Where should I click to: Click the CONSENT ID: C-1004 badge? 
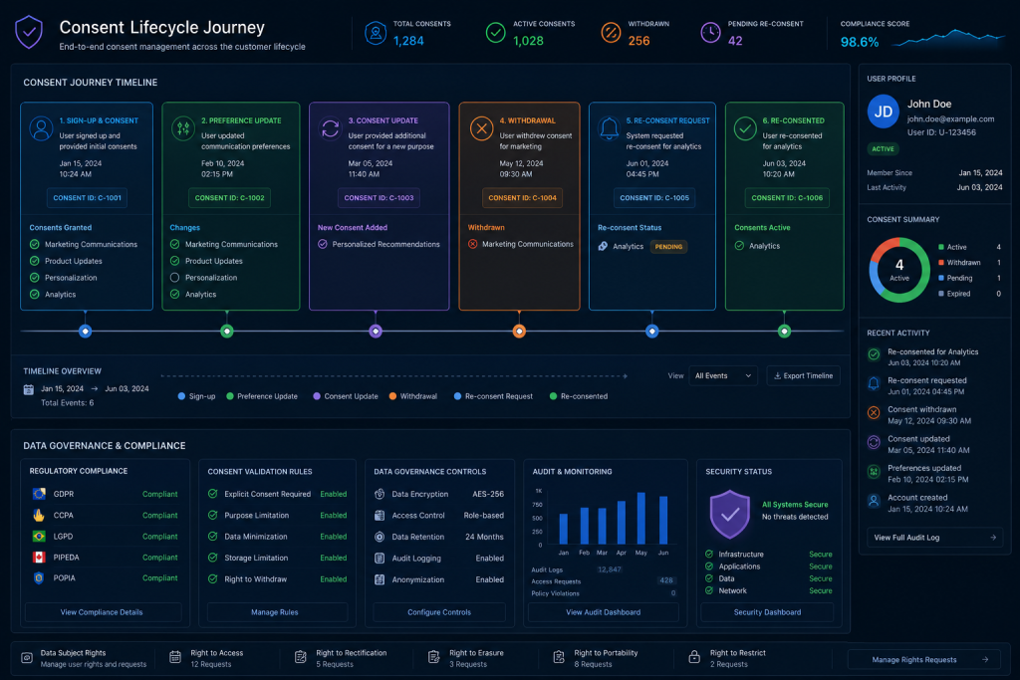point(522,198)
